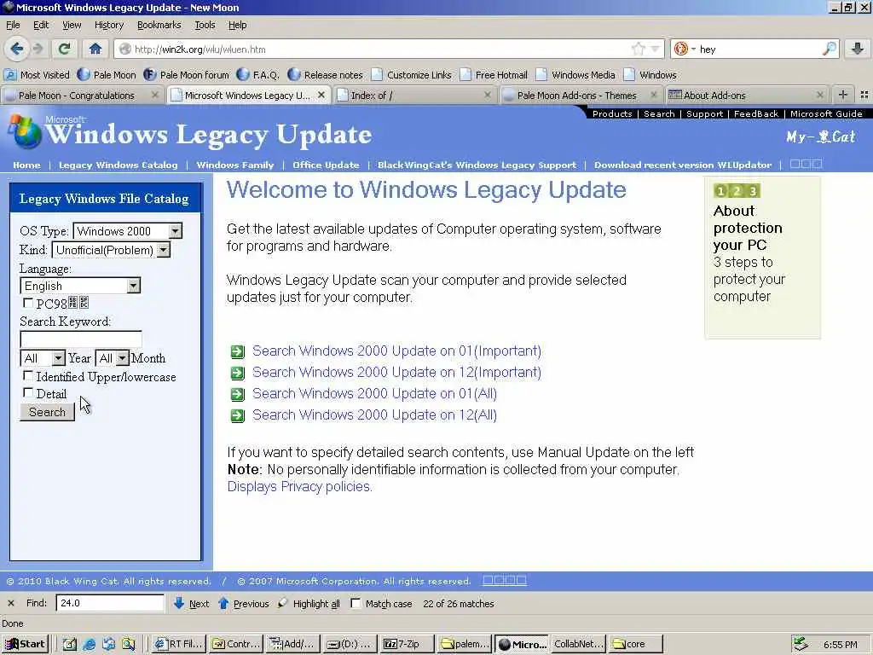Click the Windows Legacy Update logo
873x655 pixels.
(191, 132)
